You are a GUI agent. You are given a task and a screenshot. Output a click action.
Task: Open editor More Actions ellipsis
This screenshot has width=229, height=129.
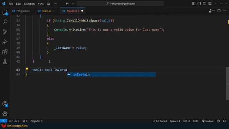click(224, 11)
